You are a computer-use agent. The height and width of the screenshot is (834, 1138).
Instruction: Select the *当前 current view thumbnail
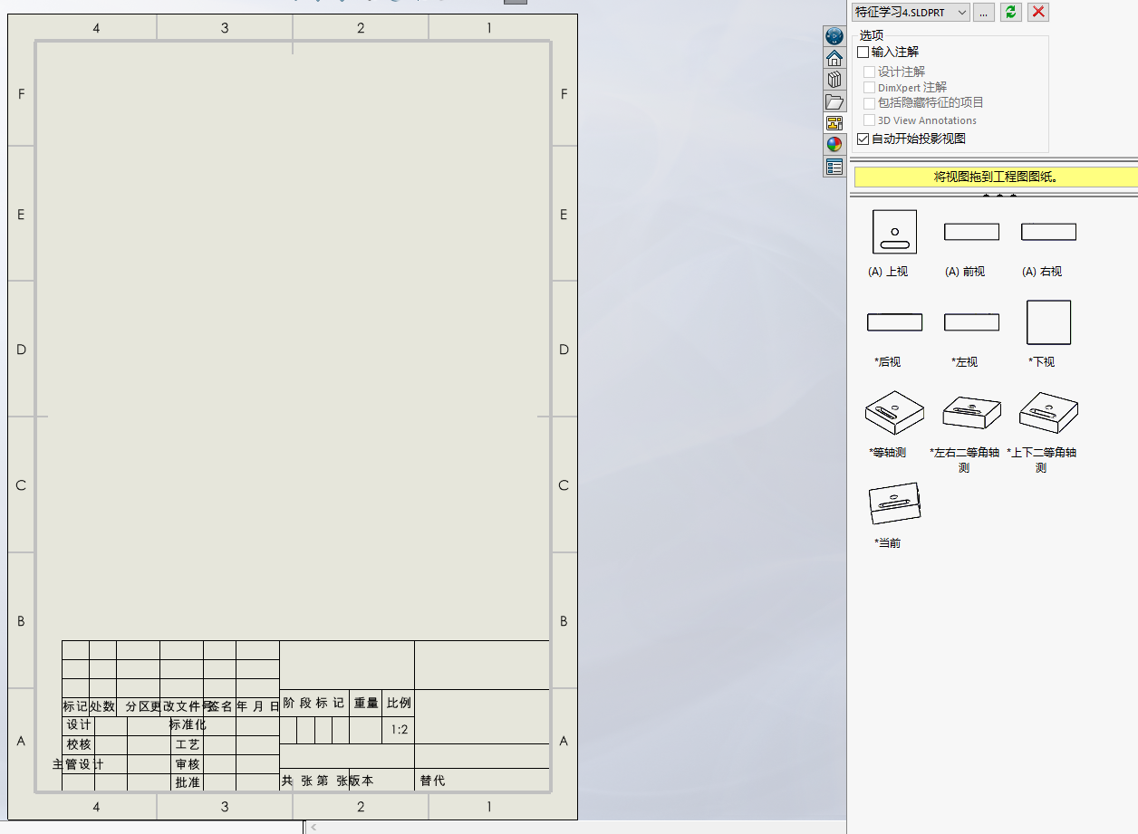pyautogui.click(x=894, y=503)
